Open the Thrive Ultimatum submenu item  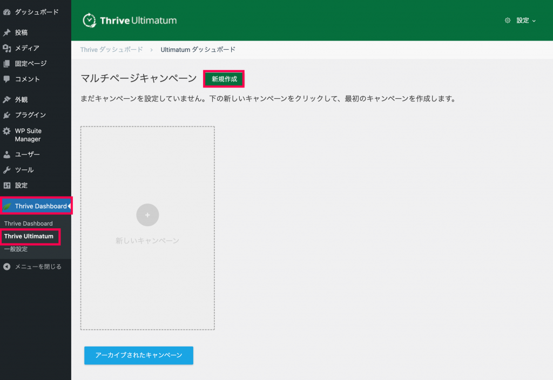[x=29, y=236]
